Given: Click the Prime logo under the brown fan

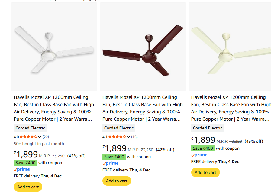Looking at the screenshot, I should (x=111, y=163).
